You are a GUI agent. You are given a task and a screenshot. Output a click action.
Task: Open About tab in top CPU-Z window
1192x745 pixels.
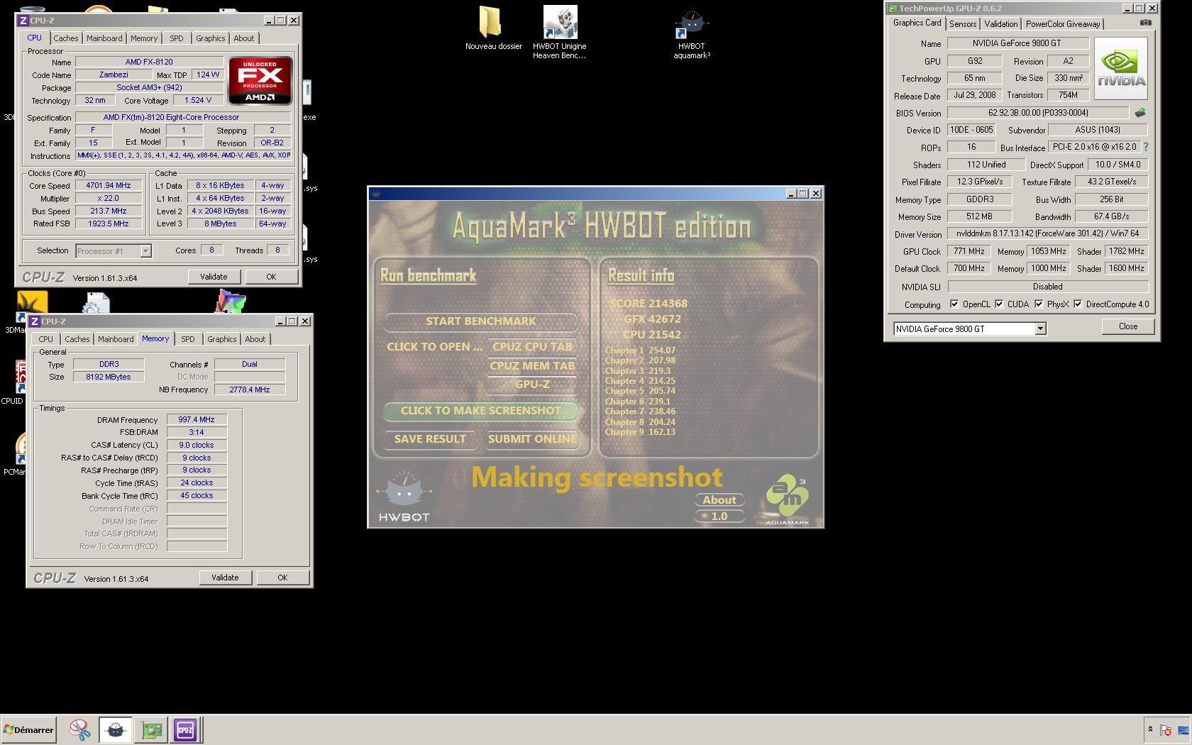click(x=244, y=38)
